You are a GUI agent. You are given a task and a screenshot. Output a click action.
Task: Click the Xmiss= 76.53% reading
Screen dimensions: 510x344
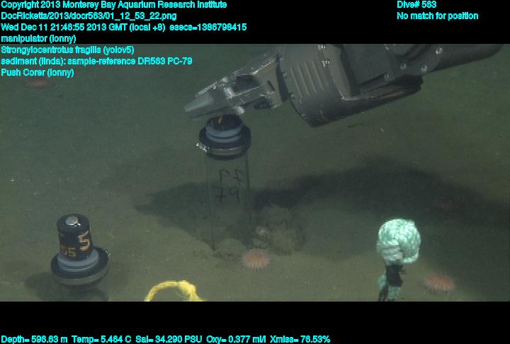[x=300, y=340]
